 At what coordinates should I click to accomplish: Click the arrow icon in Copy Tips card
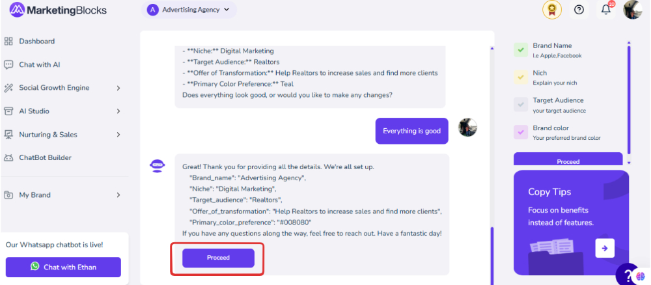[605, 248]
